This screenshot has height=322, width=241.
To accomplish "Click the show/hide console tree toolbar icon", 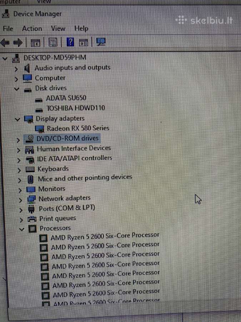I will 35,43.
